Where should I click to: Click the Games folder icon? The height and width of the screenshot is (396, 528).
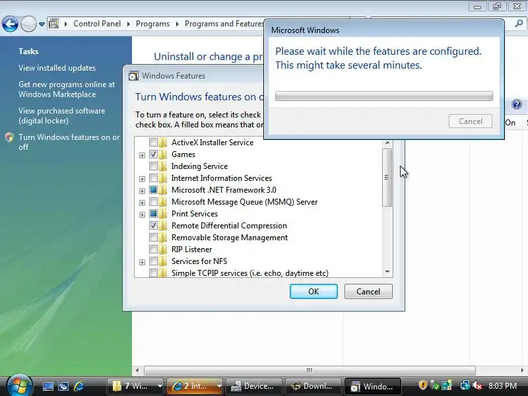pos(163,154)
